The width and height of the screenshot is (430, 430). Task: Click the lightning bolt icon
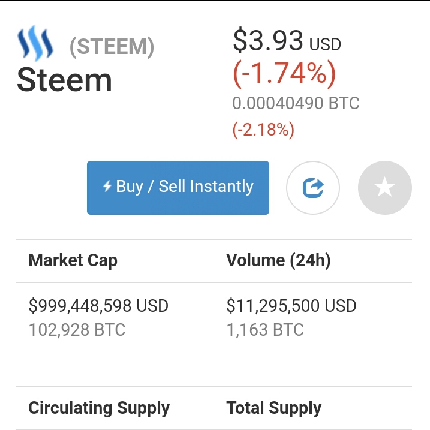click(107, 187)
